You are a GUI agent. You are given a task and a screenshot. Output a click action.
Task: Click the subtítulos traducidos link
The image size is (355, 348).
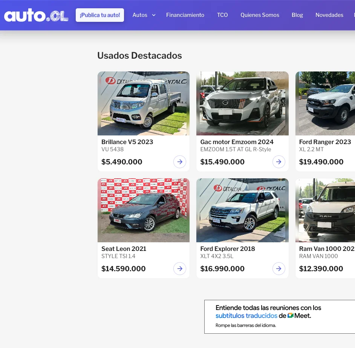pos(246,316)
